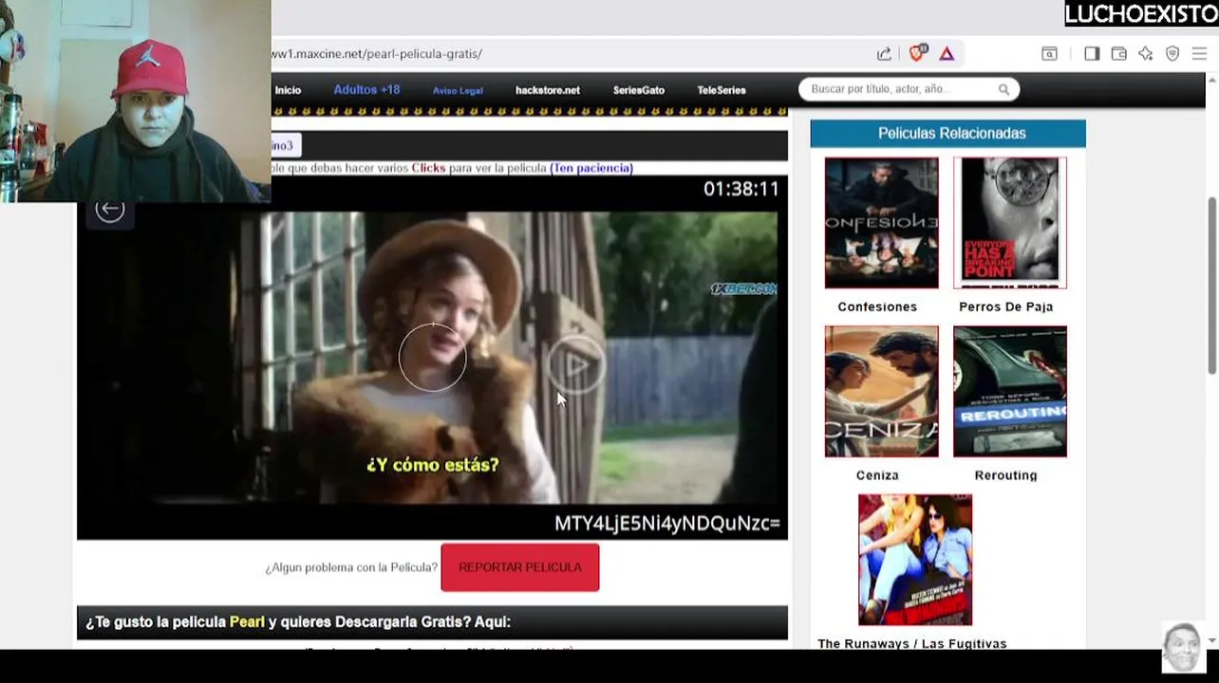1219x683 pixels.
Task: Go to Inicio menu item
Action: tap(288, 90)
